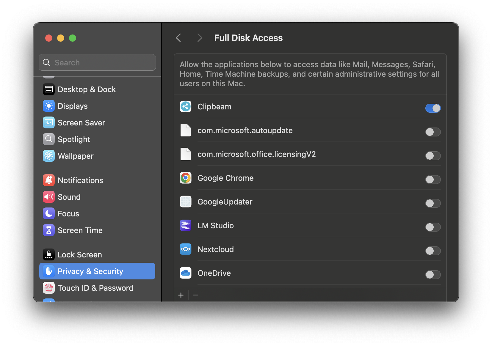Click the OneDrive cloud icon
The image size is (492, 346).
(186, 273)
